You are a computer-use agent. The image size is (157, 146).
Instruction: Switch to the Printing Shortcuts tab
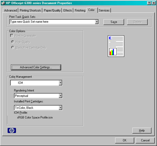(x=30, y=11)
